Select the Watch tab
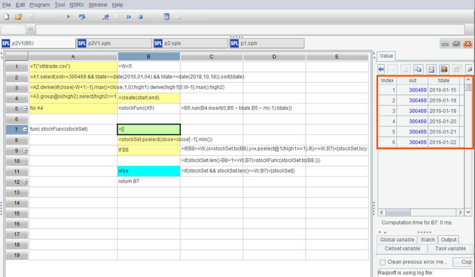The width and height of the screenshot is (475, 277). tap(427, 240)
